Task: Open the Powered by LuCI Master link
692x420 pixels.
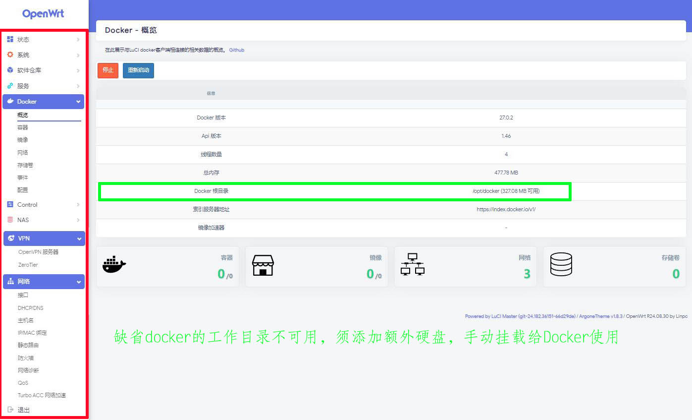Action: pyautogui.click(x=520, y=316)
